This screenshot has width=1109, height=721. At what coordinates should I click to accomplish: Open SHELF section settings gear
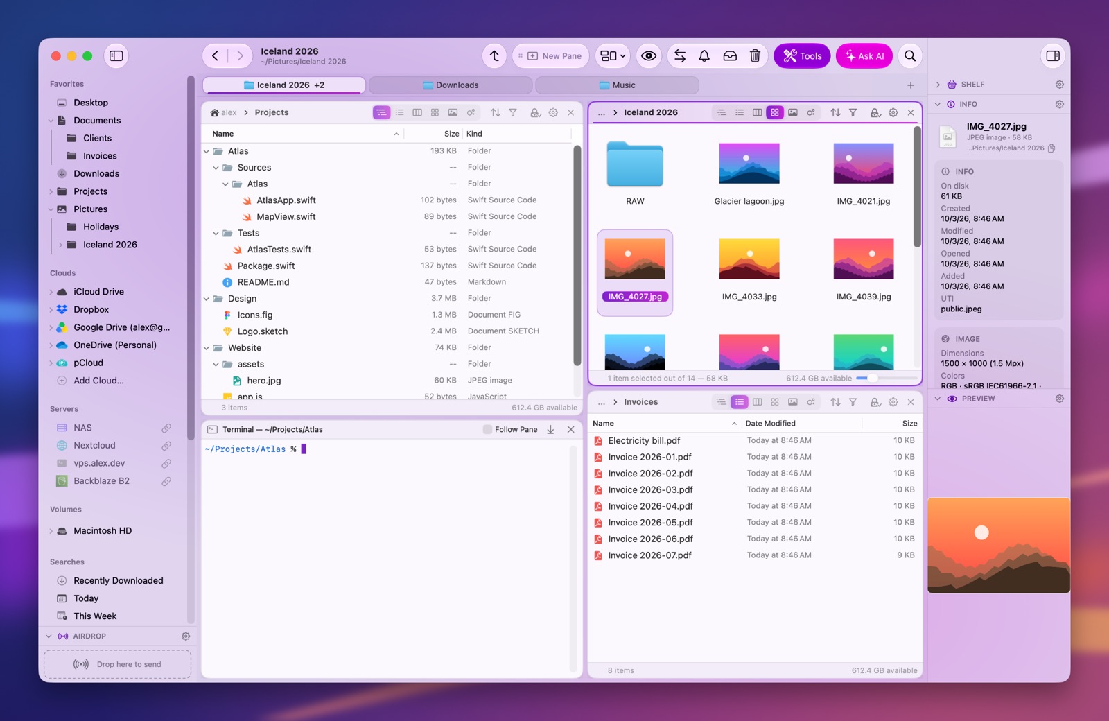[1060, 85]
